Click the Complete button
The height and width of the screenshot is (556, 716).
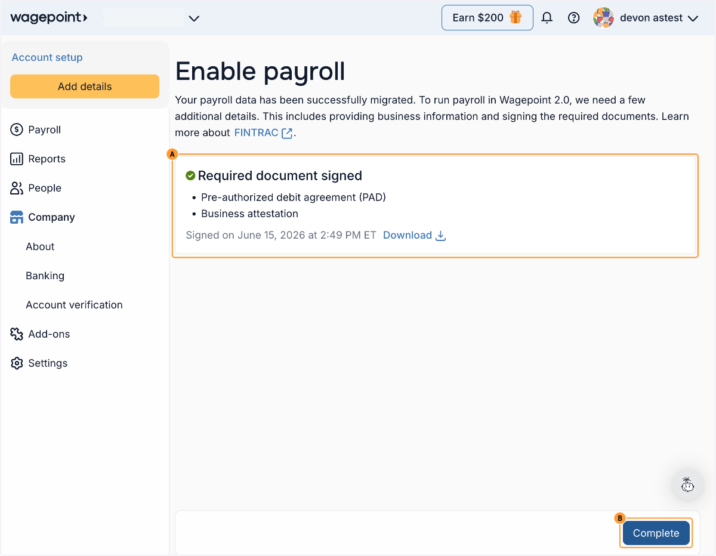pos(656,533)
